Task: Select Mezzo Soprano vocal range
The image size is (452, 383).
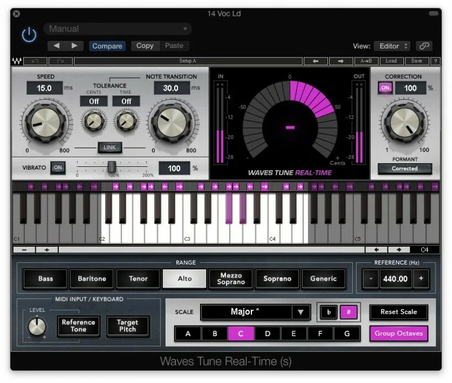Action: click(231, 279)
